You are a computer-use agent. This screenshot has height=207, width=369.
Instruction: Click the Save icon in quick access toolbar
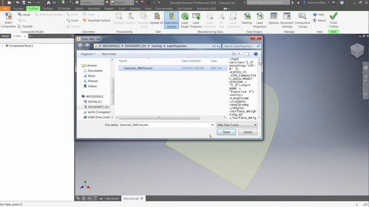24,2
